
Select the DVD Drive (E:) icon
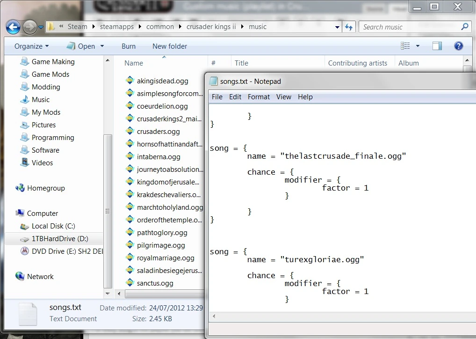point(24,251)
